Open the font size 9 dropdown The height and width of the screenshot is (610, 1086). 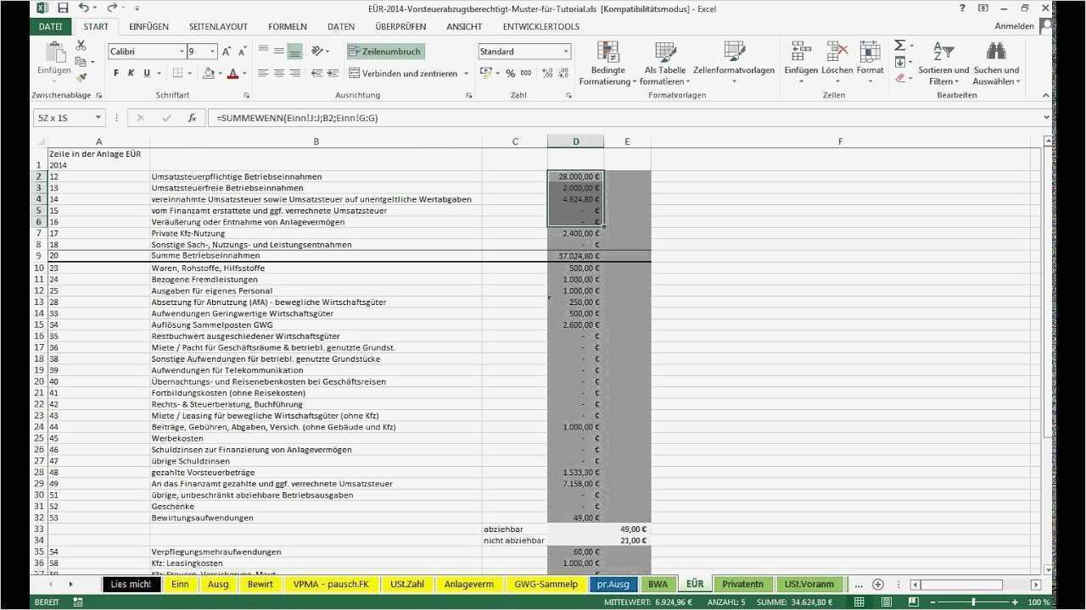pyautogui.click(x=213, y=52)
